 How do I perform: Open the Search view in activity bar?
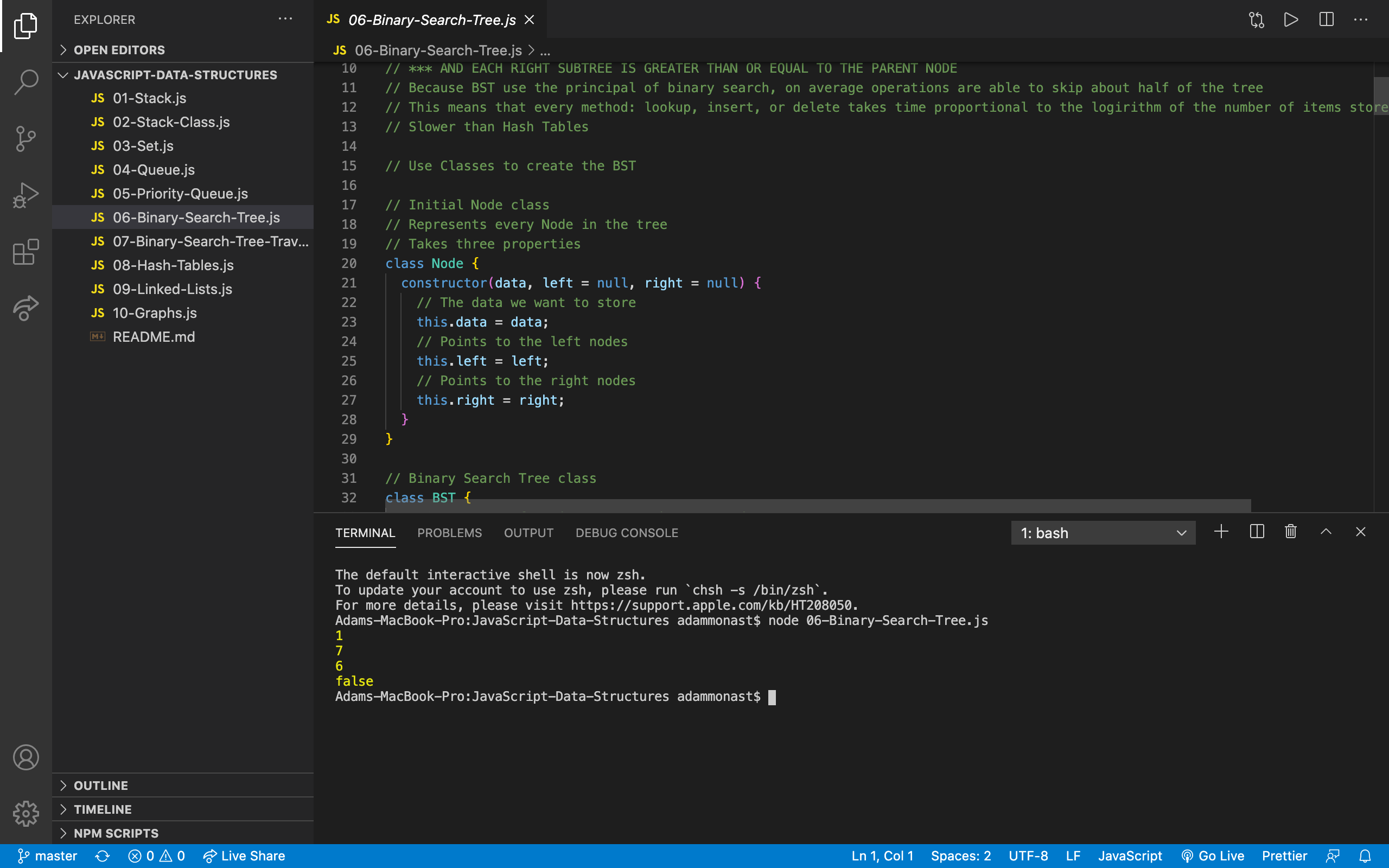pos(26,82)
